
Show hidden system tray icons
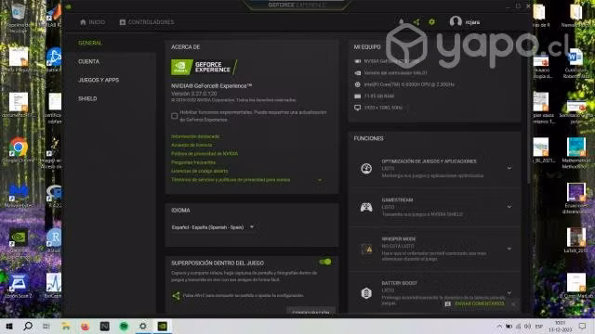click(x=499, y=326)
